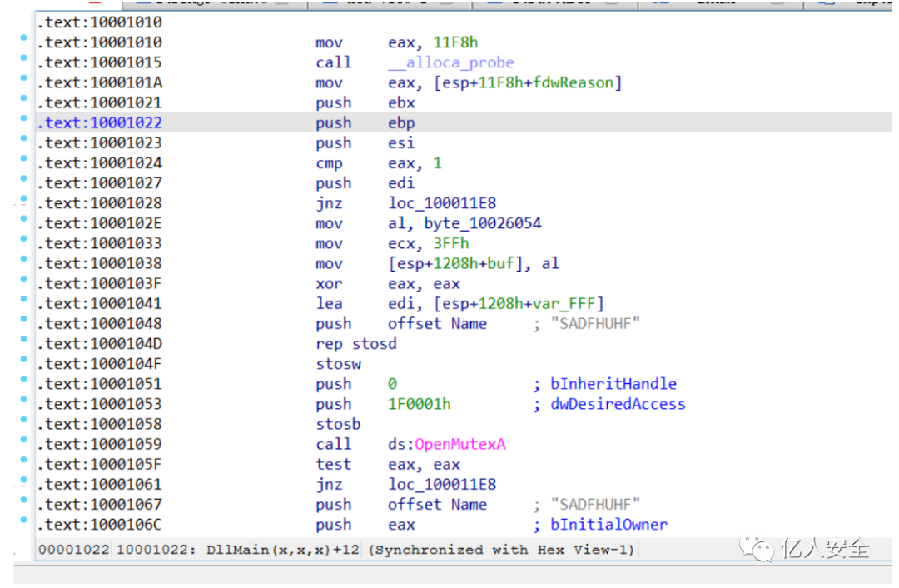Screen dimensions: 899x588
Task: Click the gutter dot beside address 10001010 mov
Action: click(x=23, y=37)
